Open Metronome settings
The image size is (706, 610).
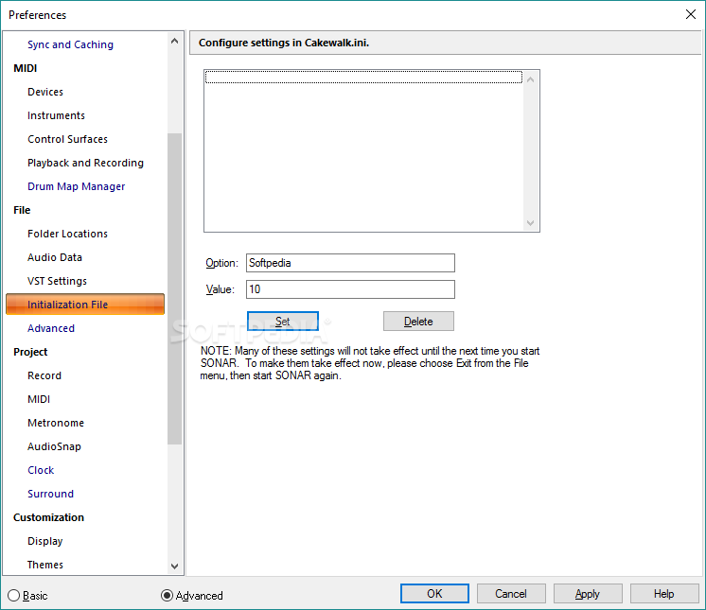[56, 423]
